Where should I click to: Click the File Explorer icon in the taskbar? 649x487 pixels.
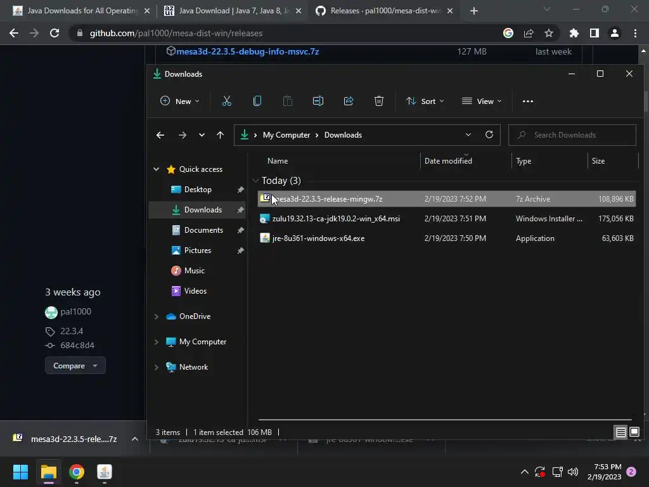(x=48, y=472)
